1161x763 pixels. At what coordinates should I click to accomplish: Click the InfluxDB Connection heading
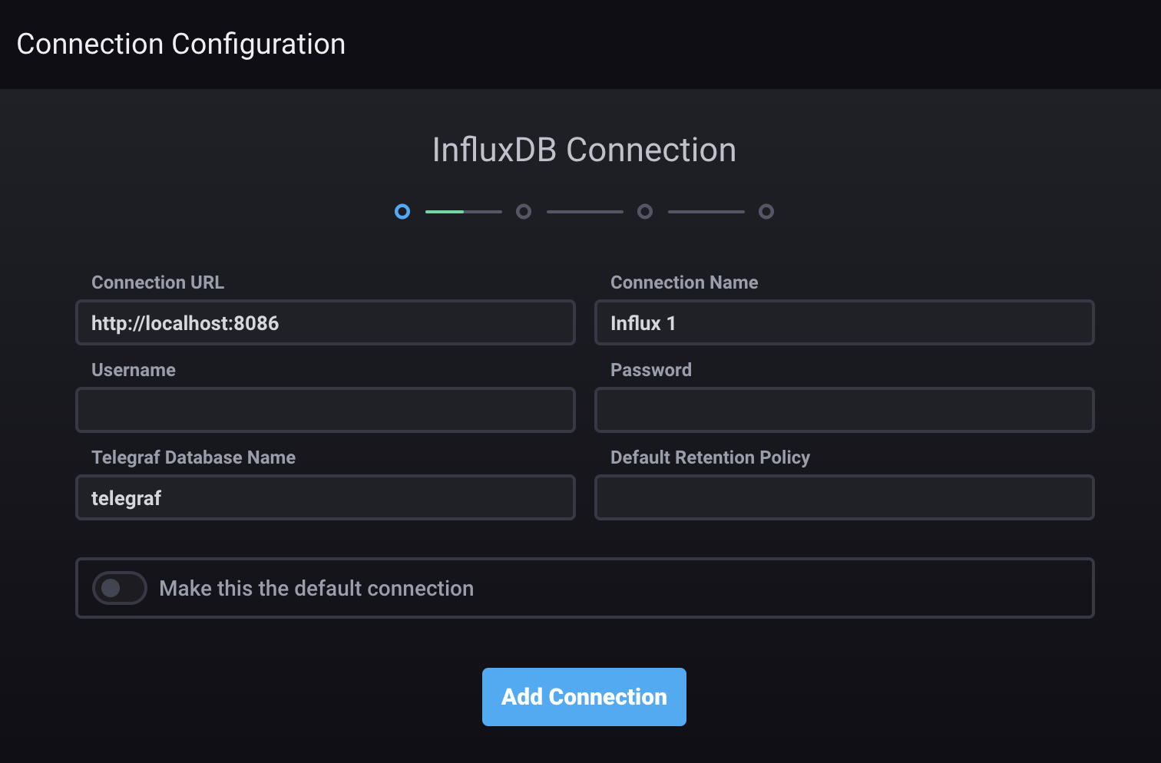point(584,150)
